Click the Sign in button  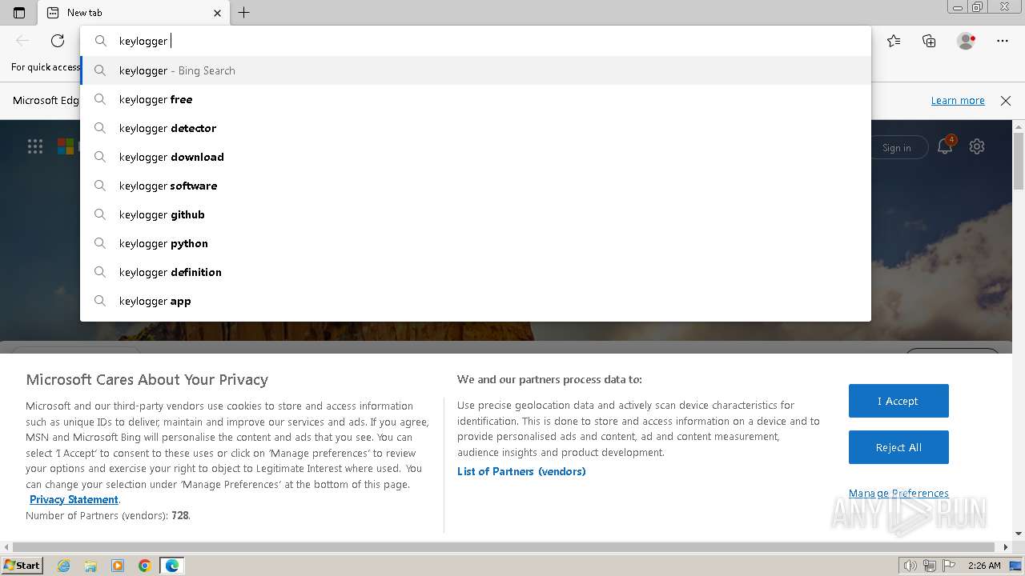896,147
